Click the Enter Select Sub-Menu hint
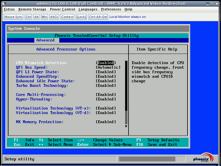 coord(104,144)
